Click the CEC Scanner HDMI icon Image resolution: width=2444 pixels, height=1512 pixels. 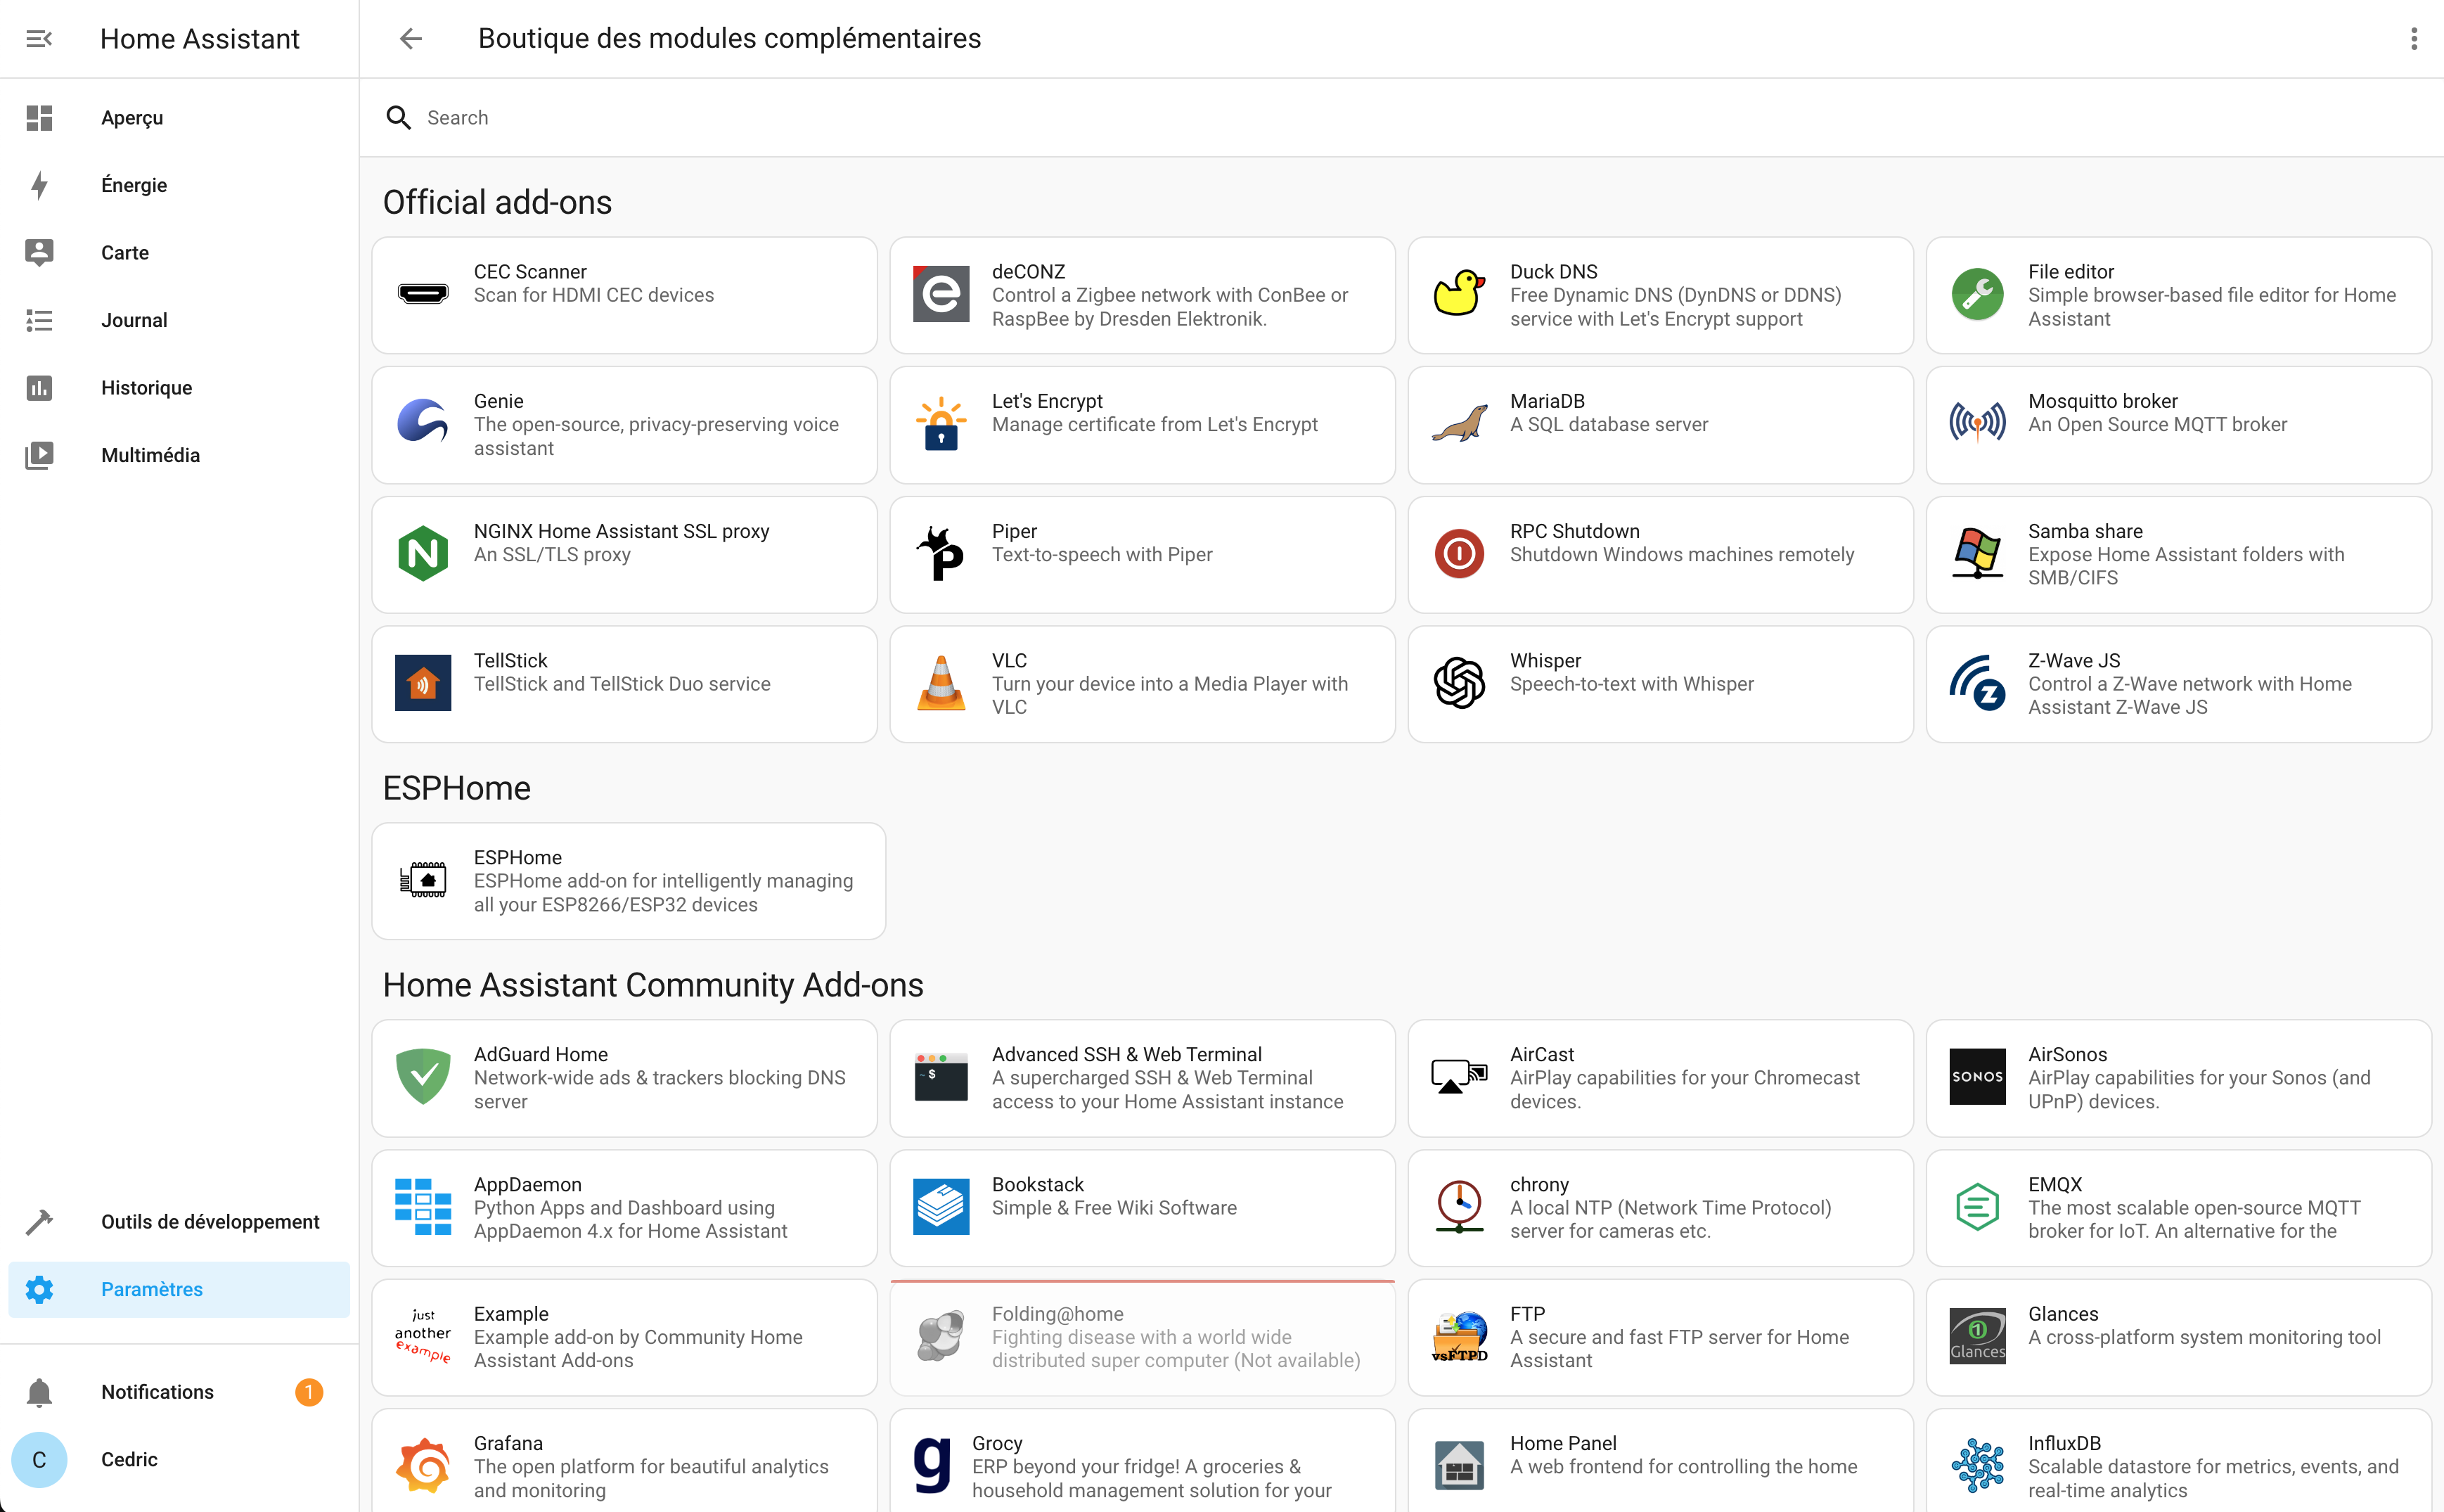tap(423, 294)
